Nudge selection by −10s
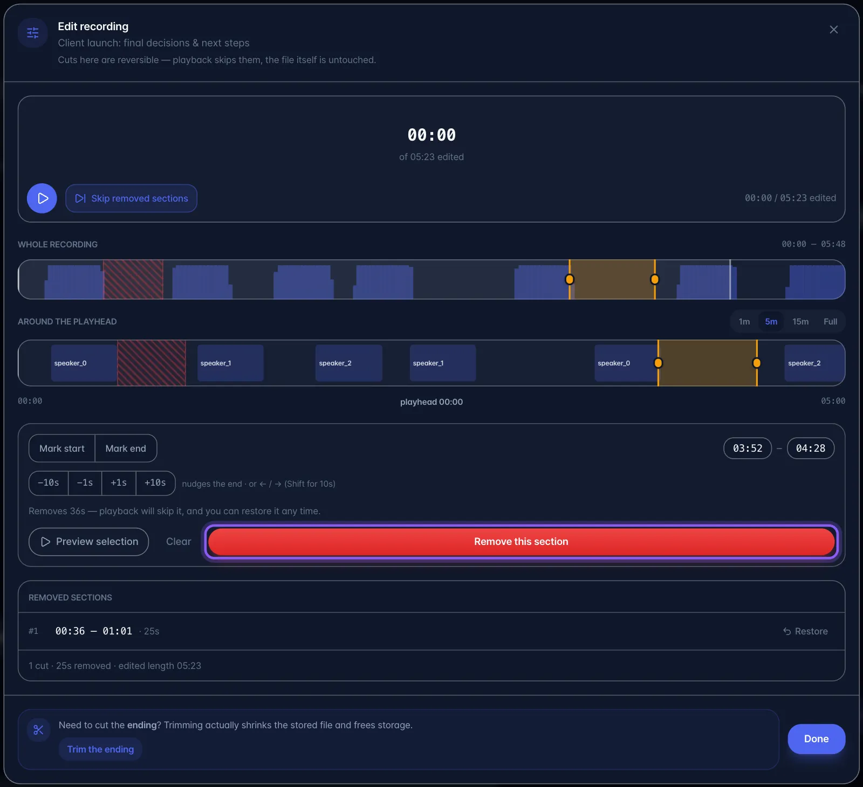The image size is (863, 787). pos(49,483)
